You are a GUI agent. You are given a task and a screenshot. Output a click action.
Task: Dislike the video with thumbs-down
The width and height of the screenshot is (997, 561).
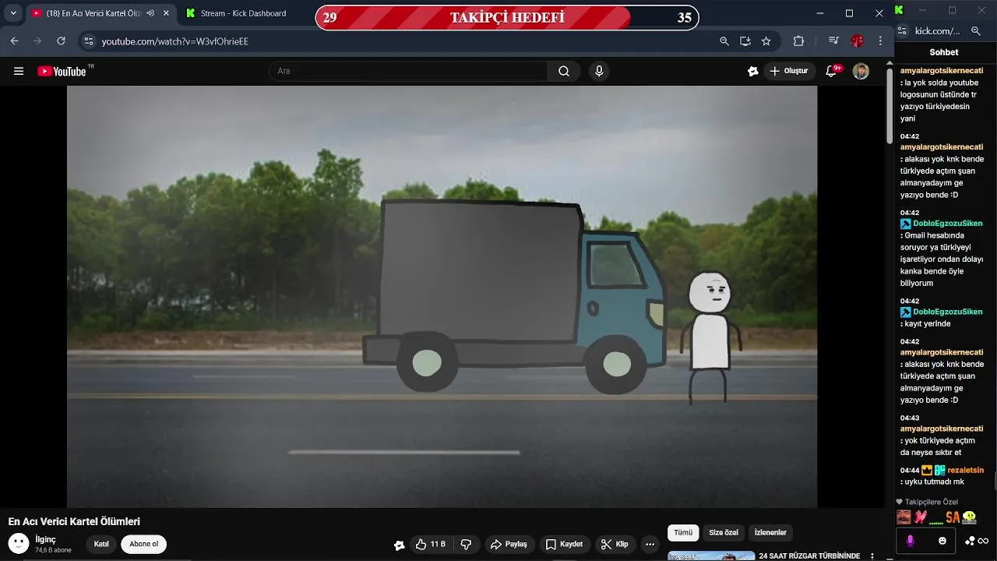(x=467, y=544)
